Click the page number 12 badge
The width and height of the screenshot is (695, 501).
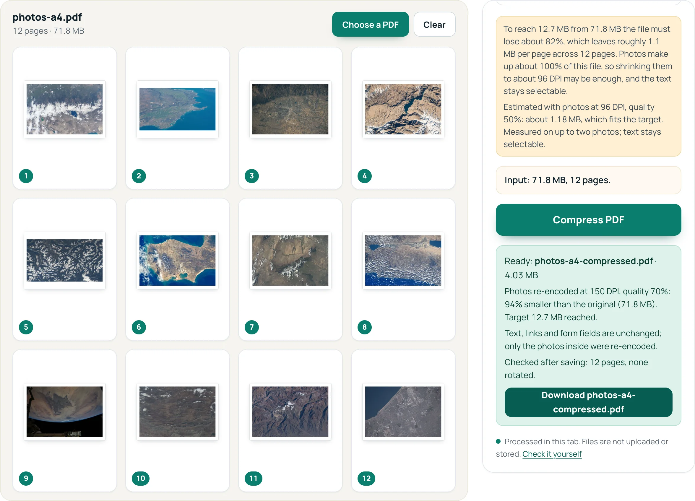click(366, 478)
